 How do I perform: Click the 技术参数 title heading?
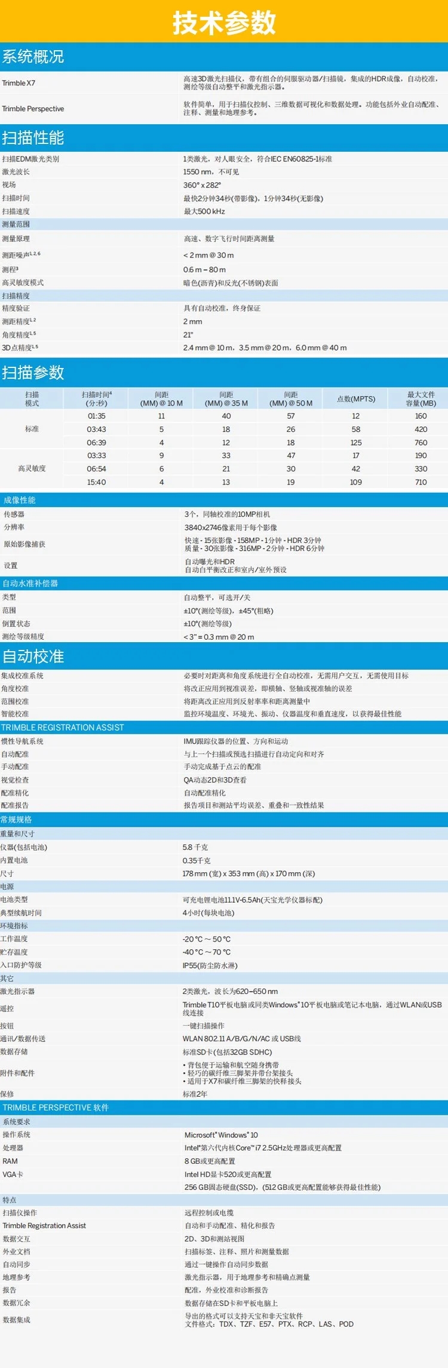click(224, 22)
